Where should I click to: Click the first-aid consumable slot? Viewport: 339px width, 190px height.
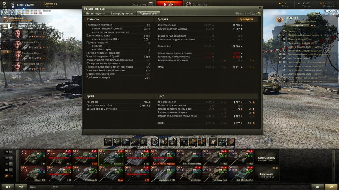click(x=213, y=142)
